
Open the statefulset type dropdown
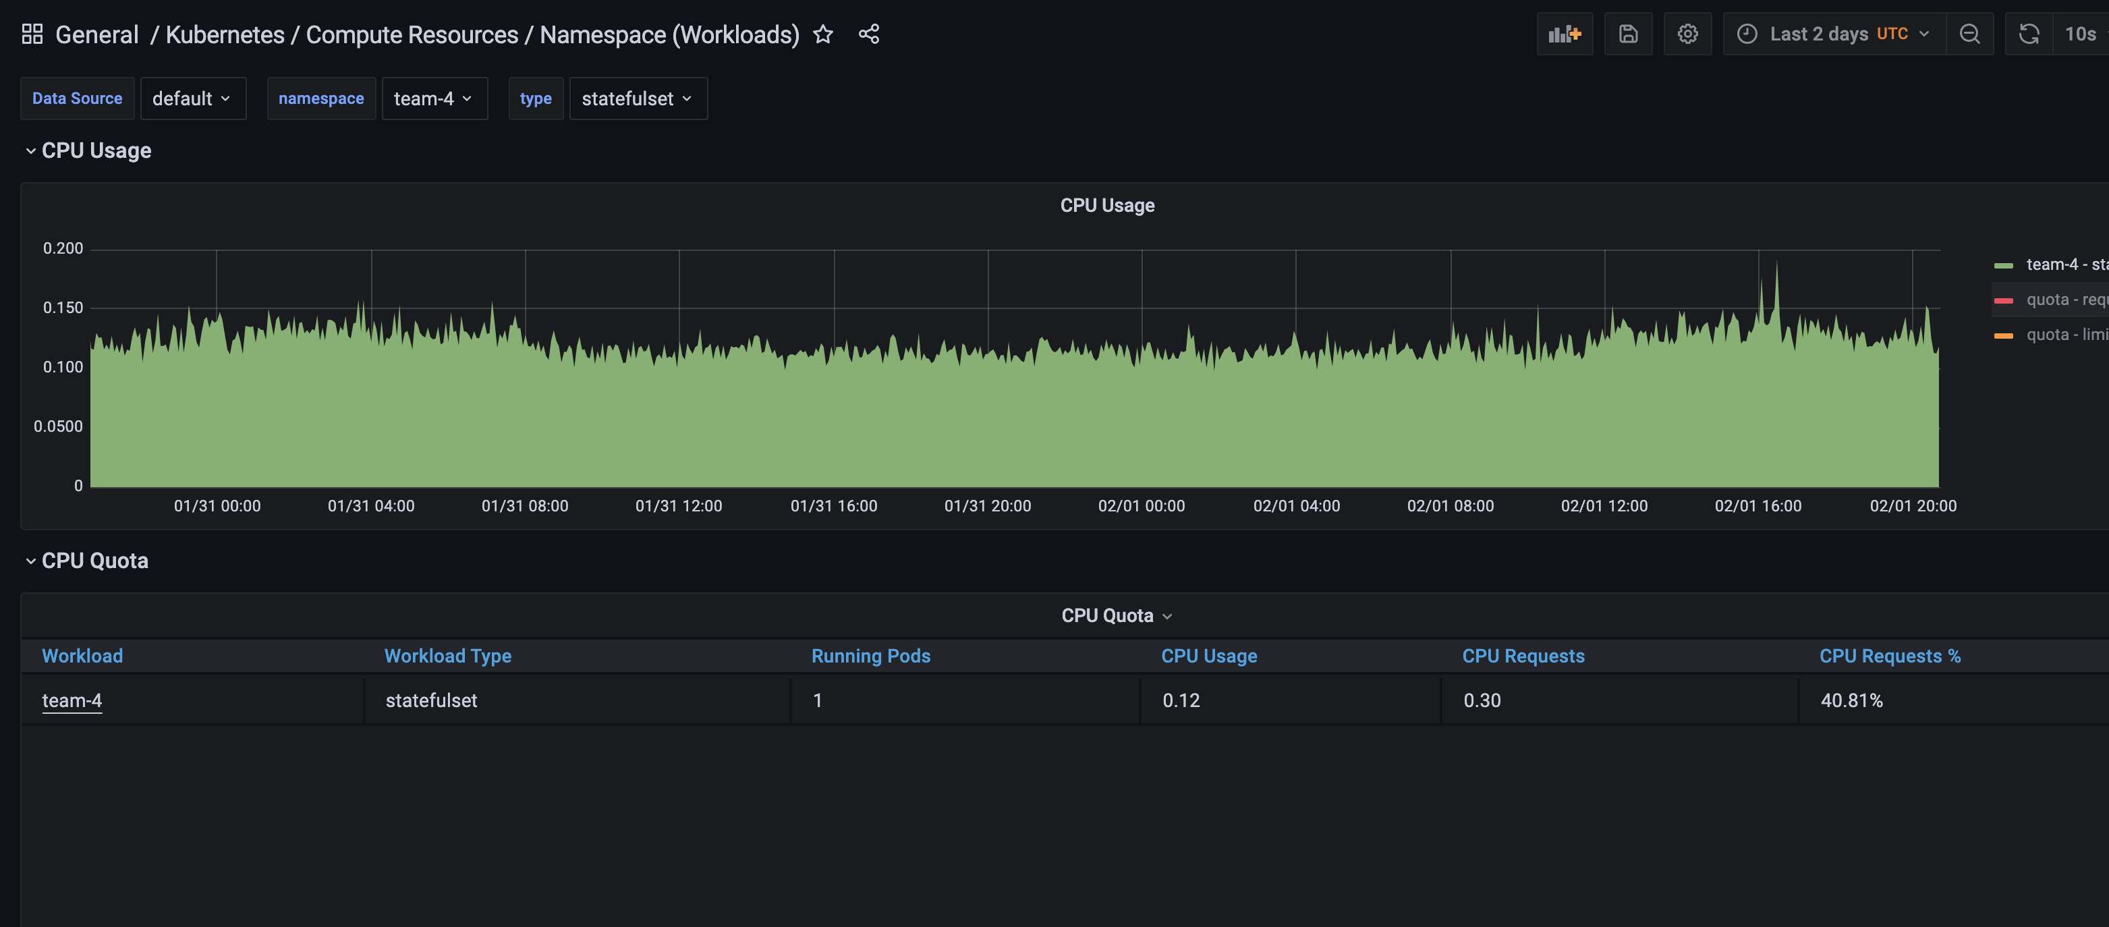[x=638, y=99]
